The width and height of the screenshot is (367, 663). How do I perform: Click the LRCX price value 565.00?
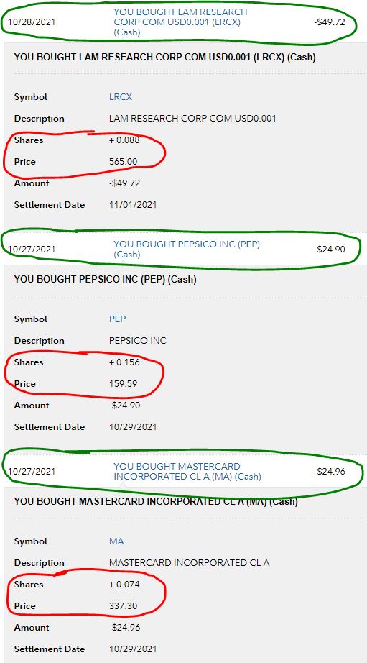coord(123,162)
